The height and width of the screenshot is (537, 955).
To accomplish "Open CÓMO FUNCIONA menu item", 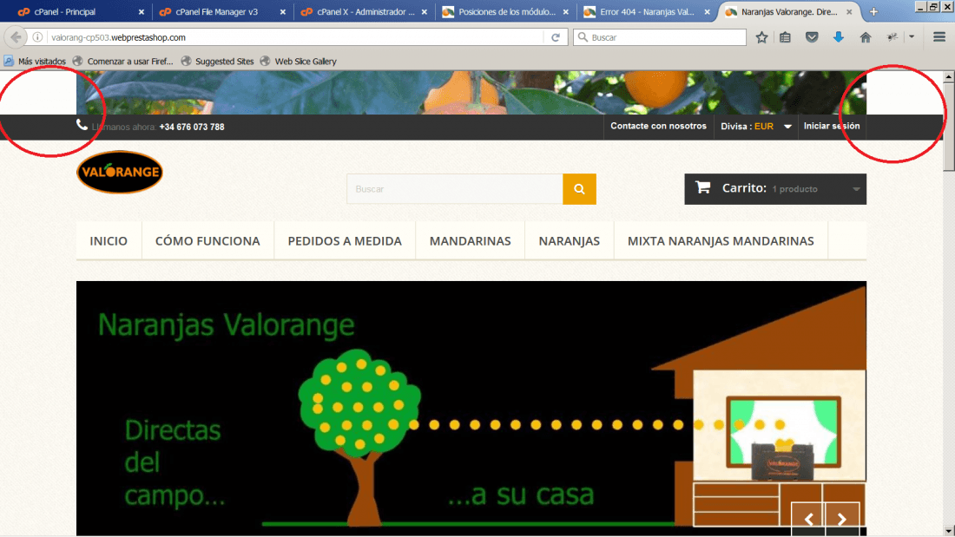I will [207, 241].
